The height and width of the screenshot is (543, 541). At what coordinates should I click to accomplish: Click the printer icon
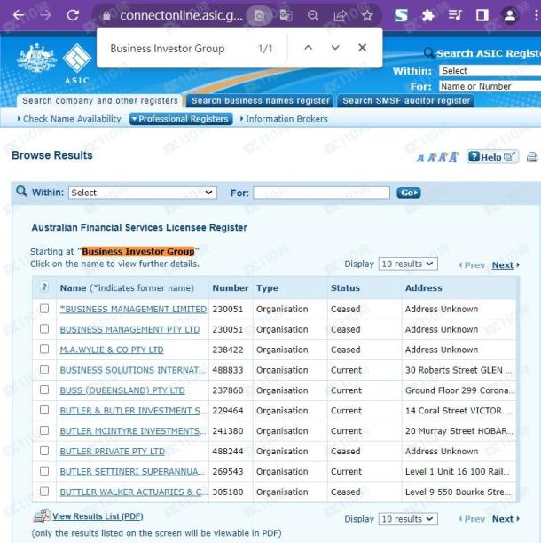coord(532,157)
